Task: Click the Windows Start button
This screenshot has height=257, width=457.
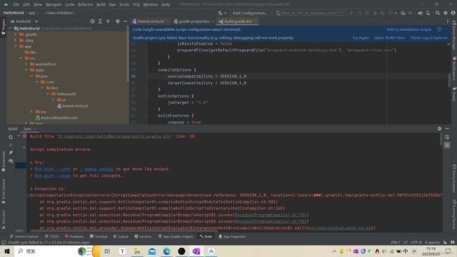Action: click(7, 251)
